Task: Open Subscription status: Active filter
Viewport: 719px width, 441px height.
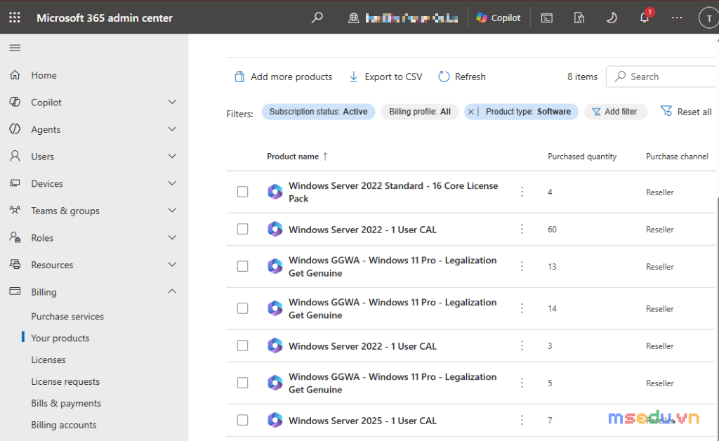Action: (318, 112)
